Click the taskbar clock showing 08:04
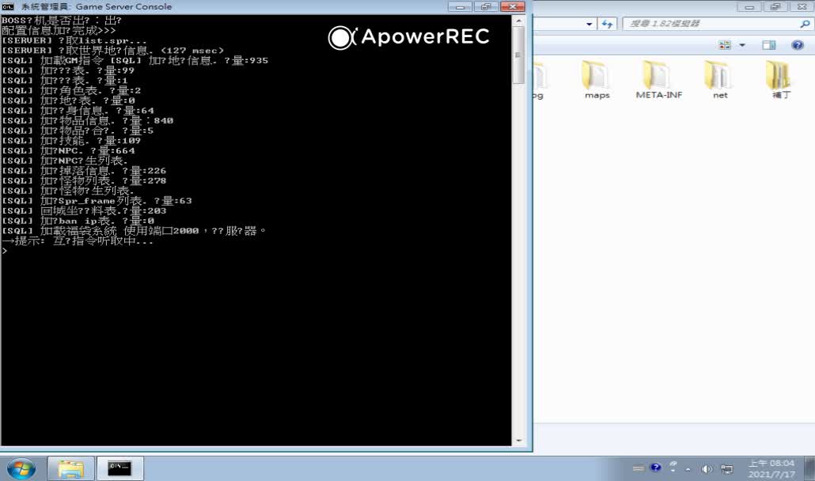 coord(771,468)
